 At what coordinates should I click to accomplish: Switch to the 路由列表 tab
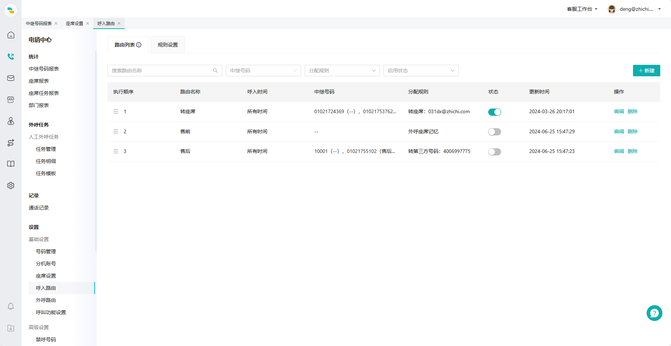[x=128, y=45]
